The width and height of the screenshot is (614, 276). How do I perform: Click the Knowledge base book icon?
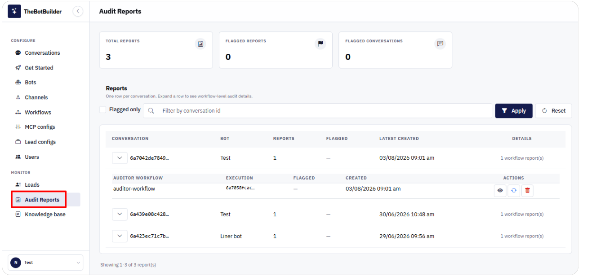18,215
